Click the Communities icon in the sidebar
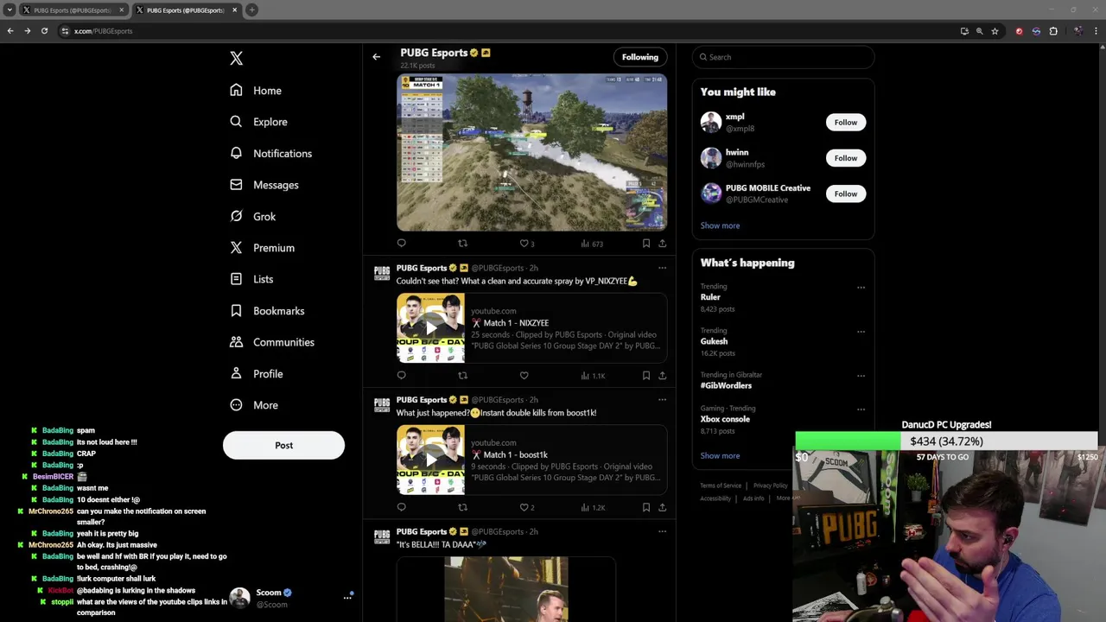 (x=236, y=342)
